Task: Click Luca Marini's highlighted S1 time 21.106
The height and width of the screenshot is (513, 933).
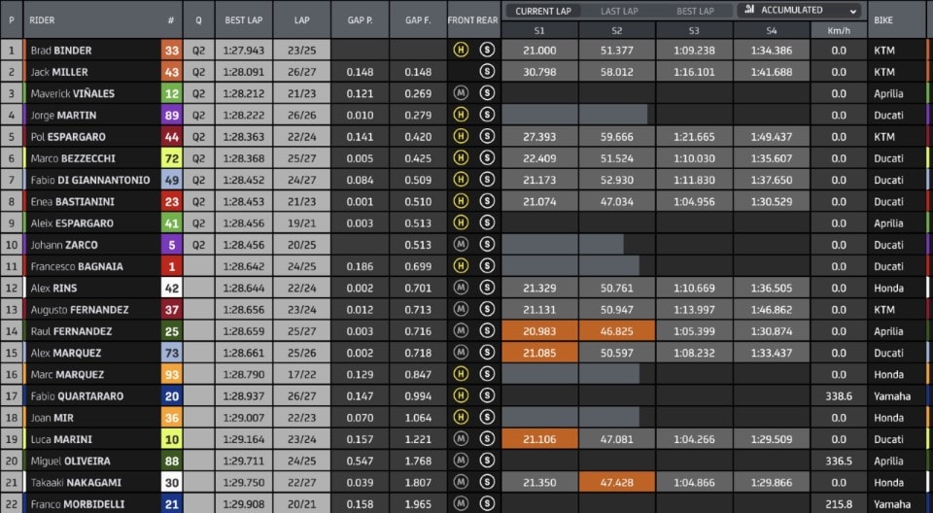Action: [x=539, y=439]
